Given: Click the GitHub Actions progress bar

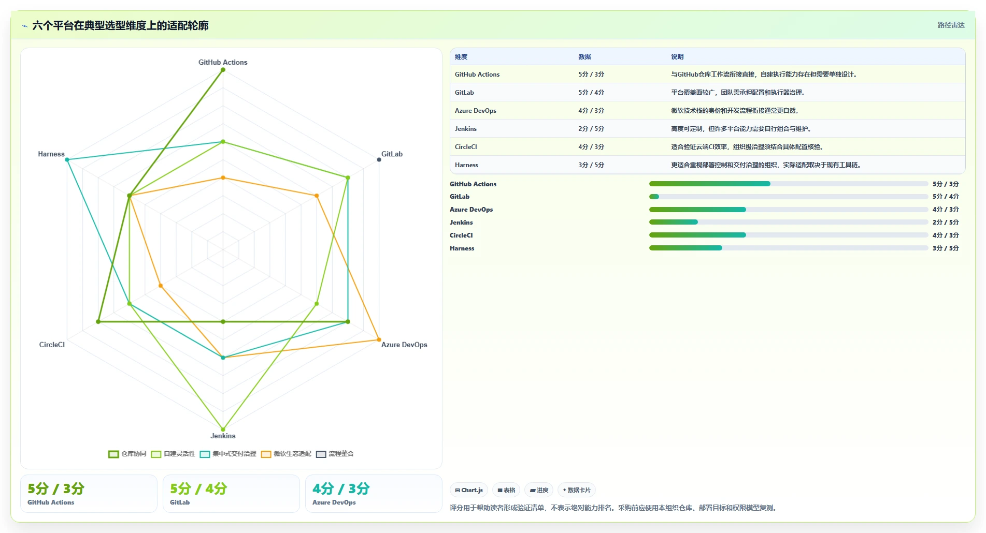Looking at the screenshot, I should pyautogui.click(x=789, y=184).
